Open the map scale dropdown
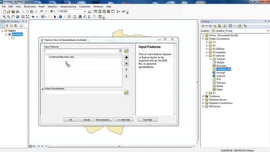The width and height of the screenshot is (270, 152). 84,11
